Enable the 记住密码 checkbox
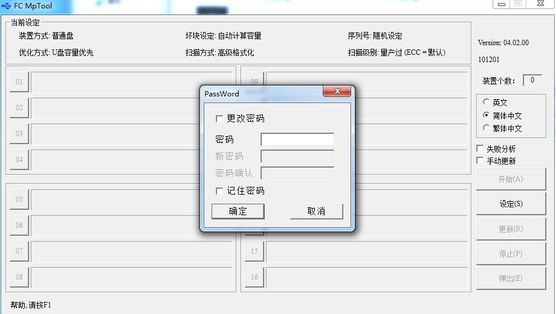The image size is (556, 314). [219, 191]
